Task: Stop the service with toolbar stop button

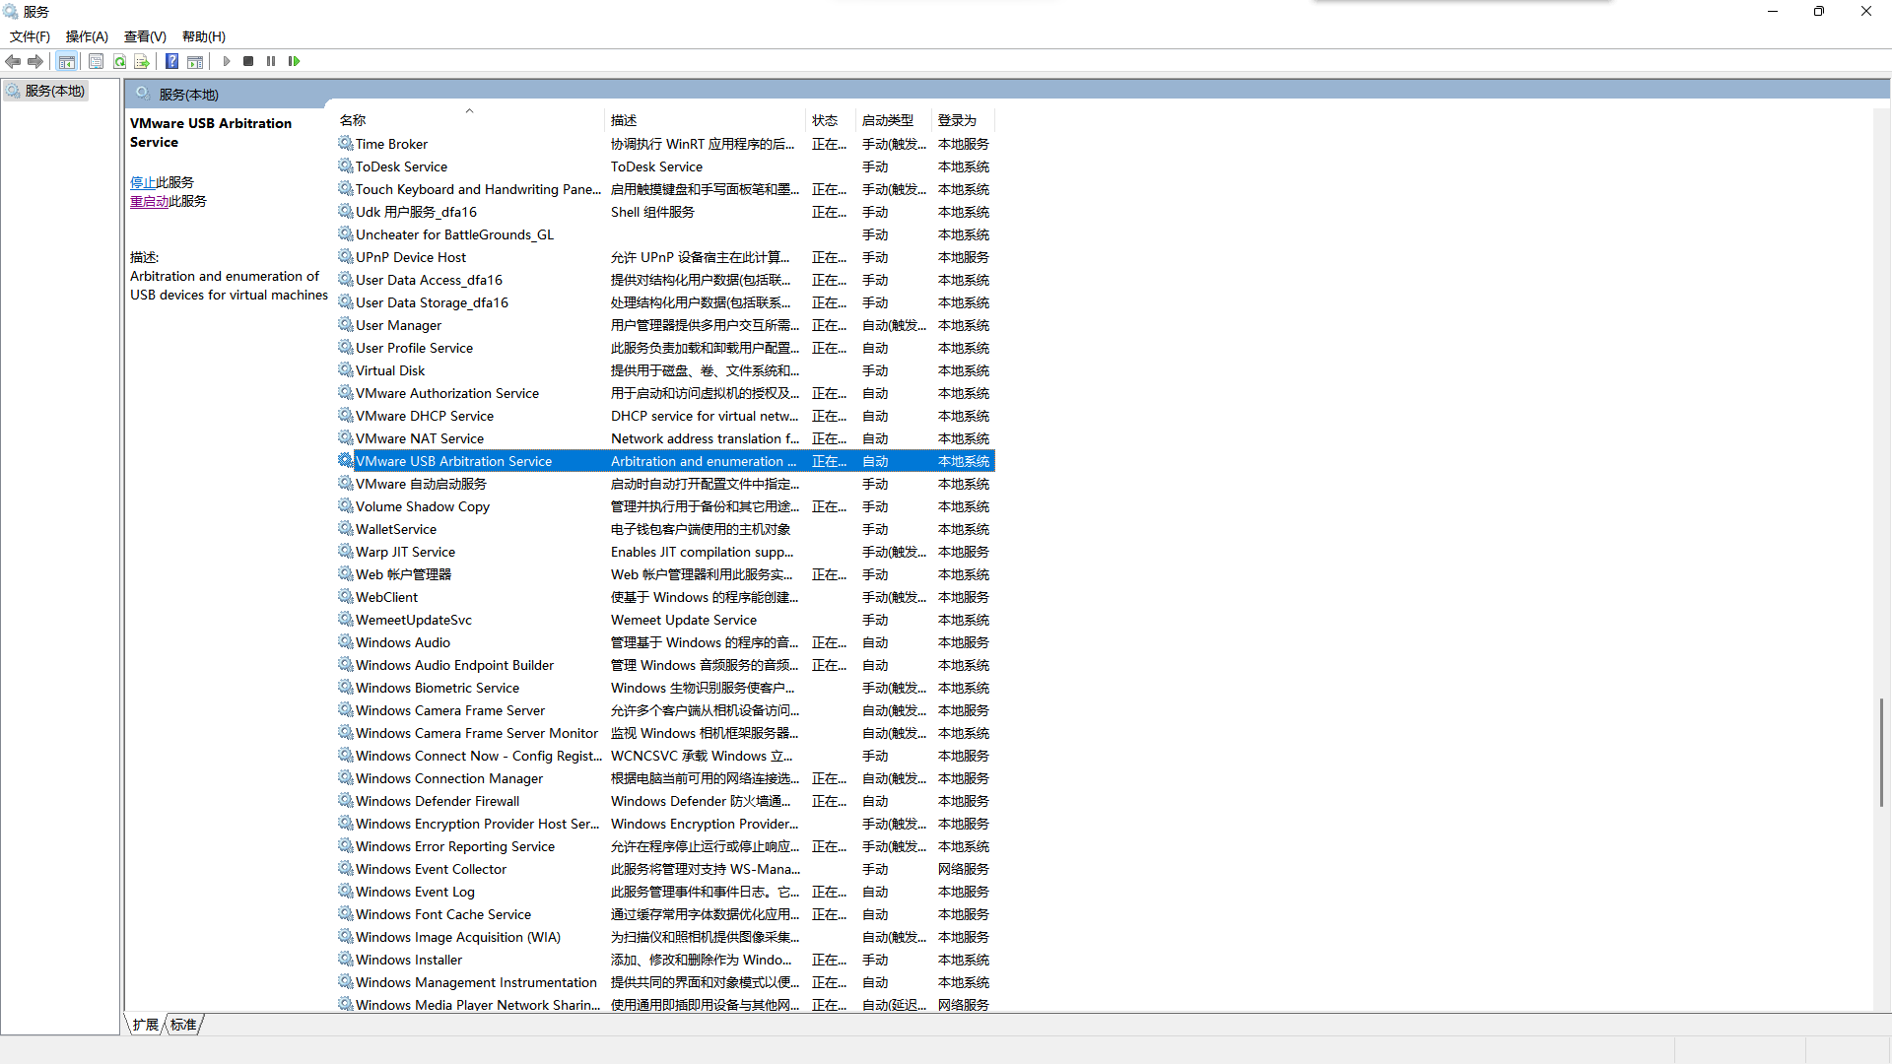Action: coord(248,61)
